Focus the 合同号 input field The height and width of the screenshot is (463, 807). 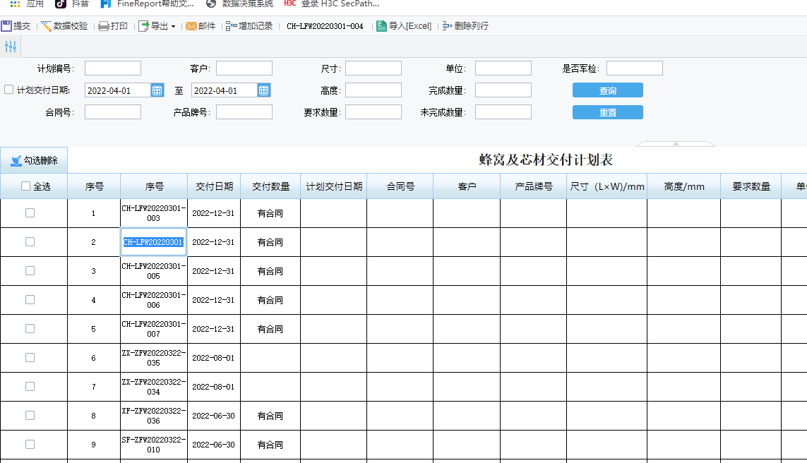click(113, 112)
